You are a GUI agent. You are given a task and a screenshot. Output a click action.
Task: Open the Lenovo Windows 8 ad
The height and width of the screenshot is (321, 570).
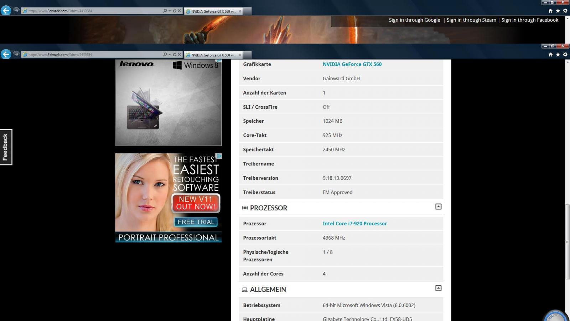click(x=169, y=103)
